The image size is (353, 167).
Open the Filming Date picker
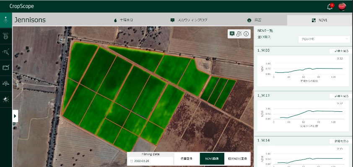pyautogui.click(x=151, y=161)
